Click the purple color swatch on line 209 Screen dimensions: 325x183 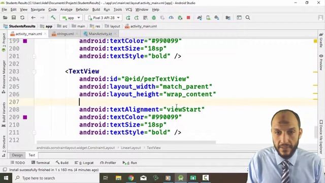25,117
